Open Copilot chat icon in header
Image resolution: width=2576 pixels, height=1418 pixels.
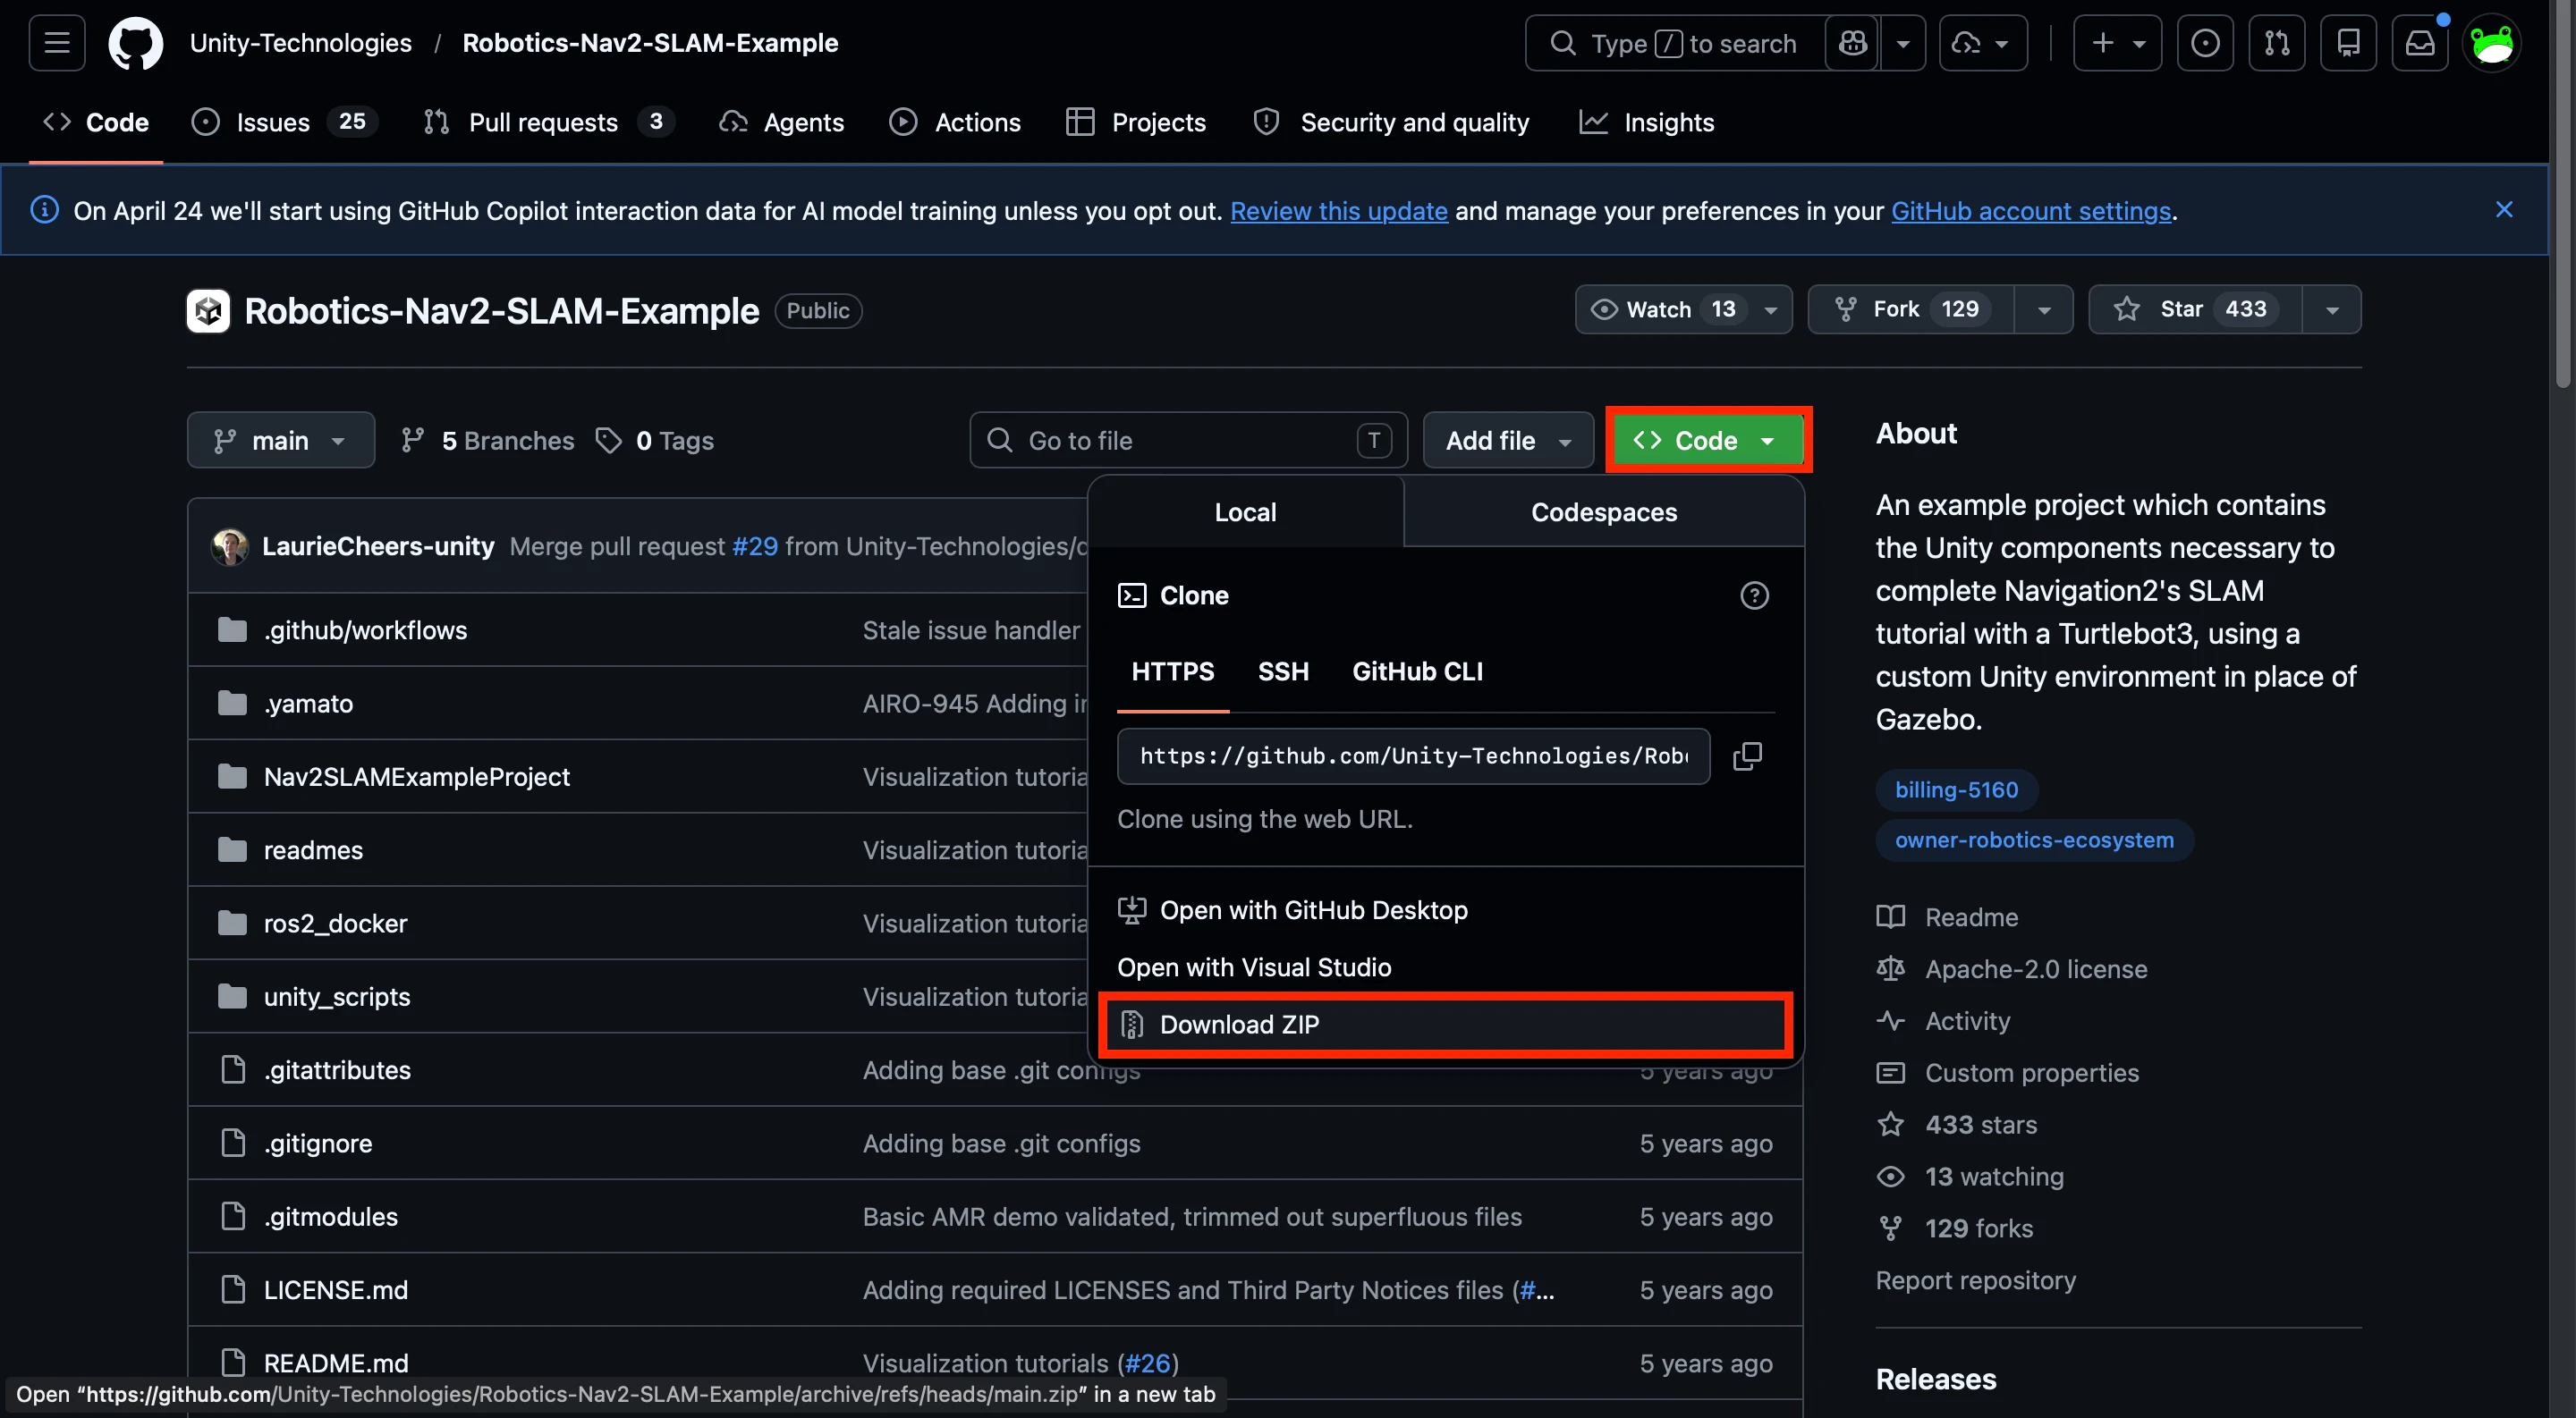point(1852,43)
